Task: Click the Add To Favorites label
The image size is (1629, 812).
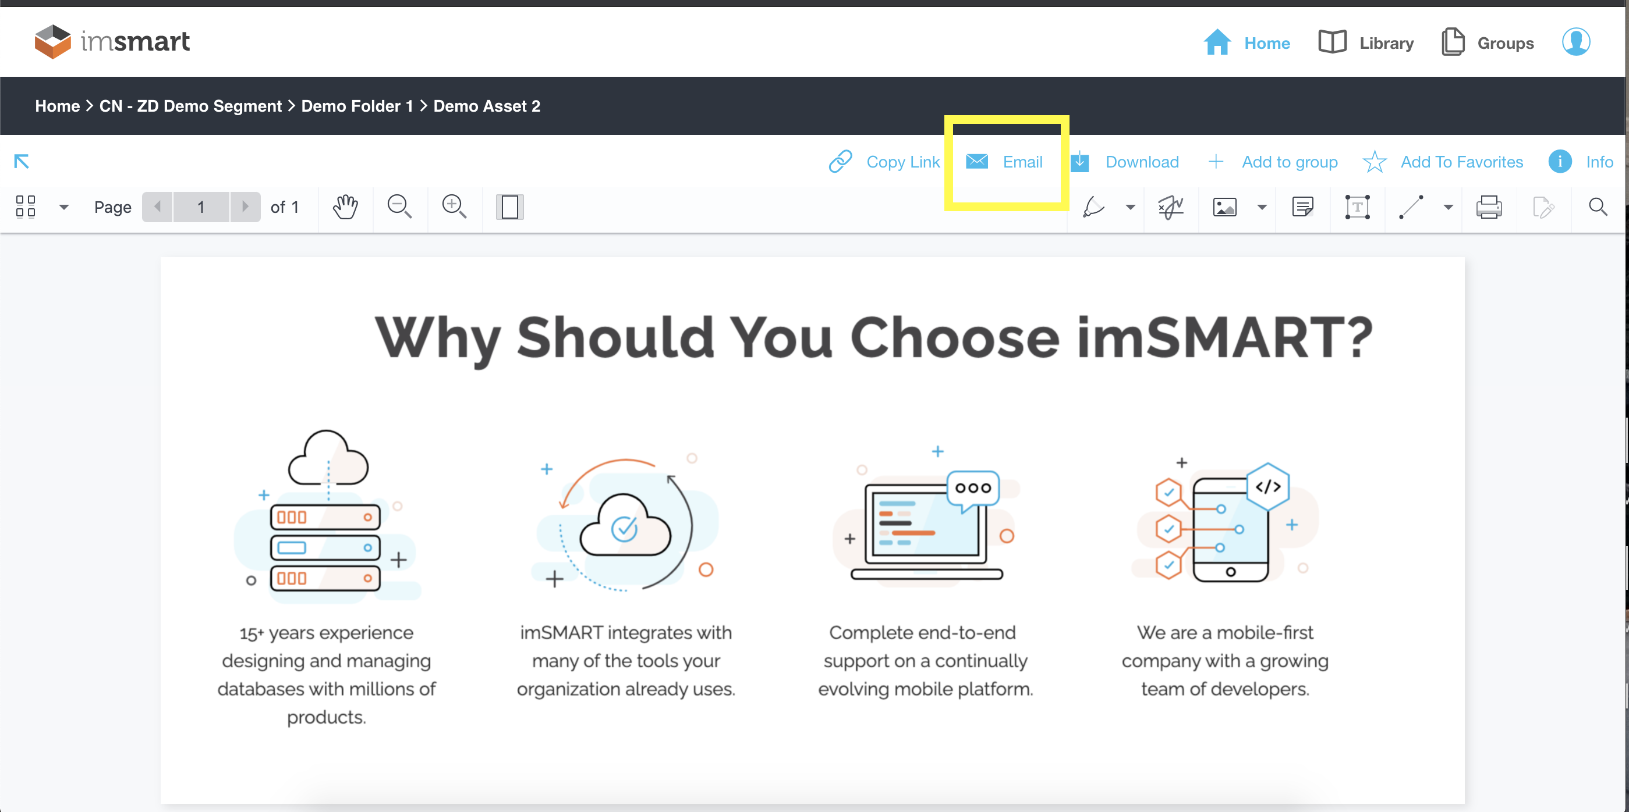Action: 1462,162
